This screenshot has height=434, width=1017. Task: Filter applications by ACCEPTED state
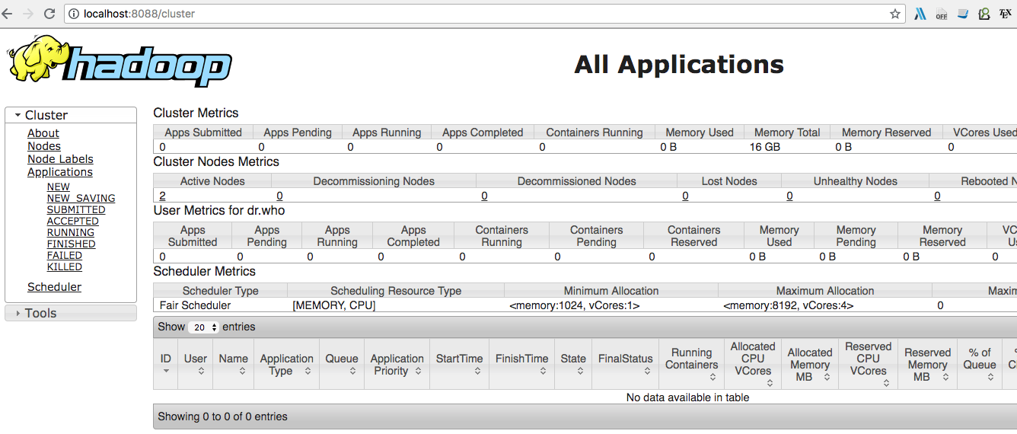[x=72, y=221]
